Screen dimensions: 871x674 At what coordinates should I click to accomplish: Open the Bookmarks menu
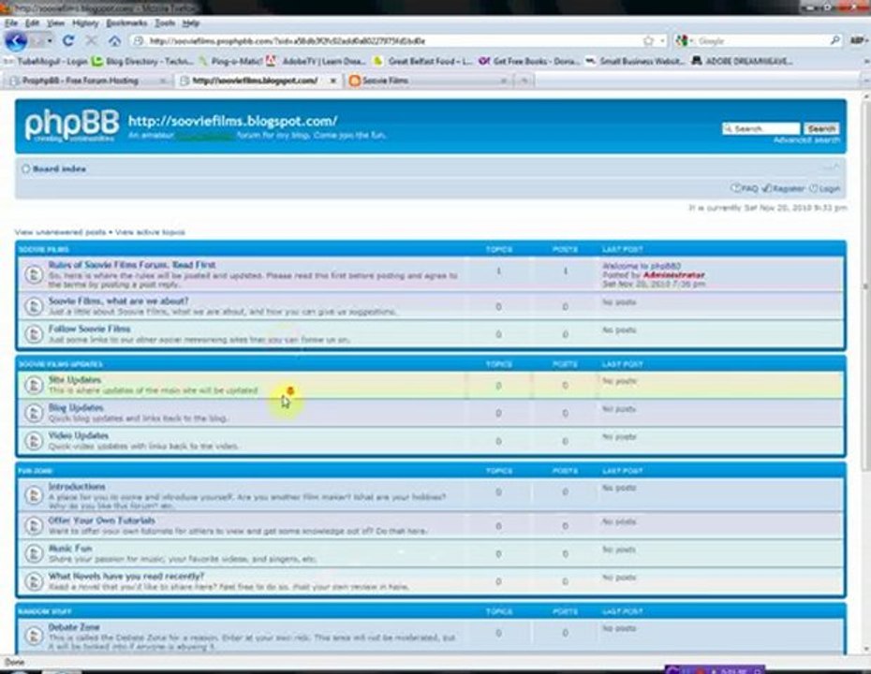(x=126, y=22)
